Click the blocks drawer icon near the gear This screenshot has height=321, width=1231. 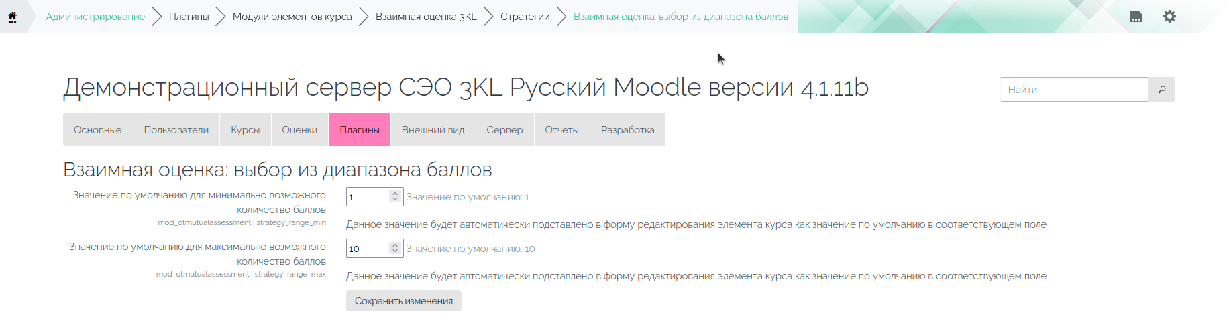click(1136, 17)
